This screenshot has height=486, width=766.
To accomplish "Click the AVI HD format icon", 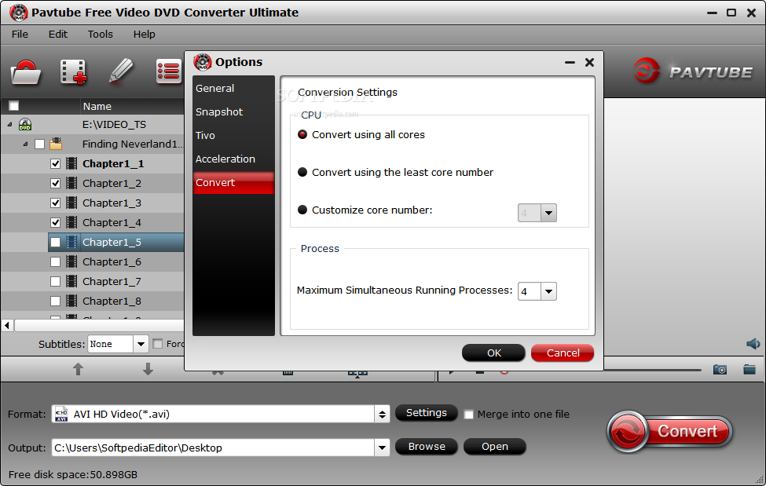I will pyautogui.click(x=61, y=415).
